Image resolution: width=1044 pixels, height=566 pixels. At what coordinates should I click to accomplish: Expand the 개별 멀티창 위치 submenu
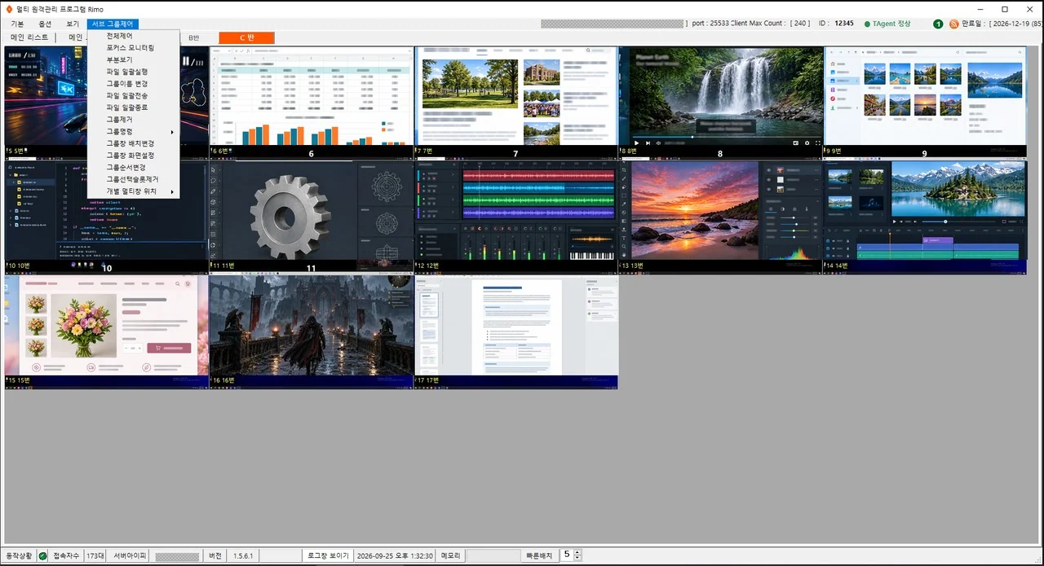pyautogui.click(x=133, y=191)
